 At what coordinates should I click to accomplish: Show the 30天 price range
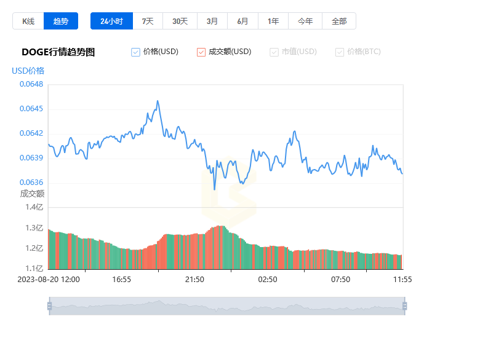point(180,21)
